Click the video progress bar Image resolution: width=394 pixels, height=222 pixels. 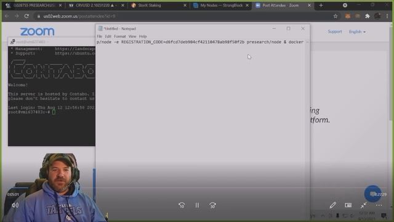(197, 187)
